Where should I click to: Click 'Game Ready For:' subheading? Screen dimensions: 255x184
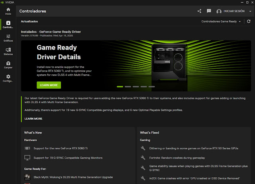point(35,169)
